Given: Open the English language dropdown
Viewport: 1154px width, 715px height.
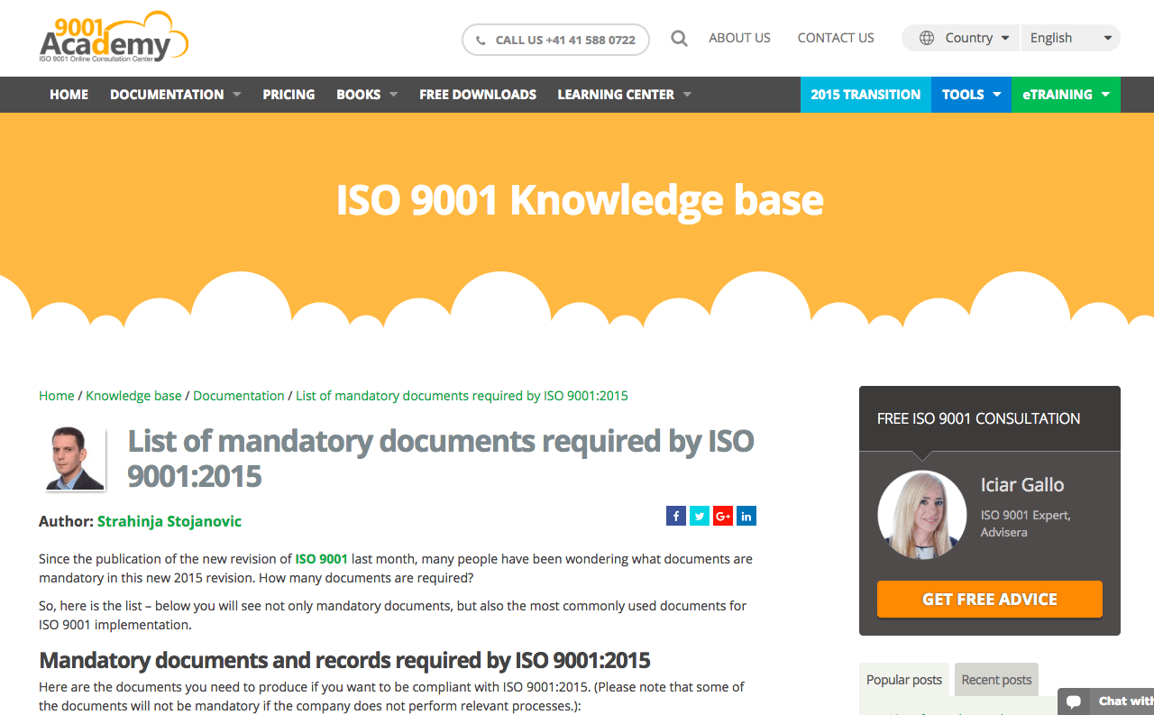Looking at the screenshot, I should coord(1071,38).
